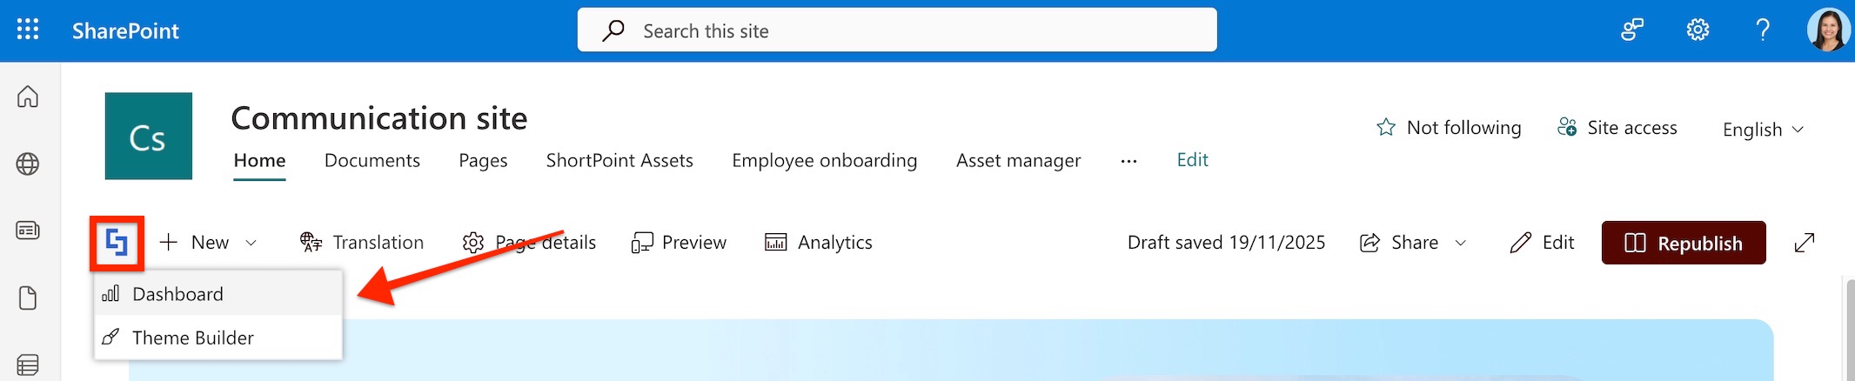Click the Edit pencil button
1855x381 pixels.
point(1543,243)
